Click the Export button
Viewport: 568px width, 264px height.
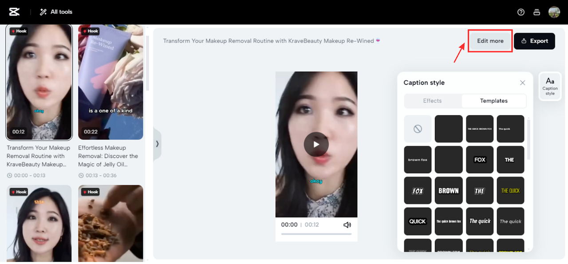click(534, 41)
